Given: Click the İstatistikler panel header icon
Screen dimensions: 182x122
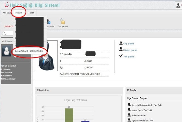Looking at the screenshot, I should tap(38, 90).
